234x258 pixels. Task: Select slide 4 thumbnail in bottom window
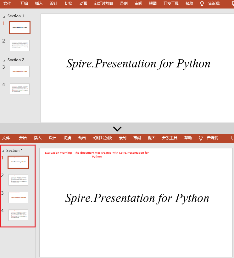(x=18, y=215)
